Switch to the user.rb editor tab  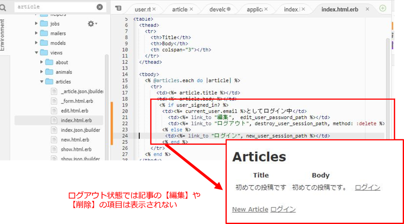point(143,9)
